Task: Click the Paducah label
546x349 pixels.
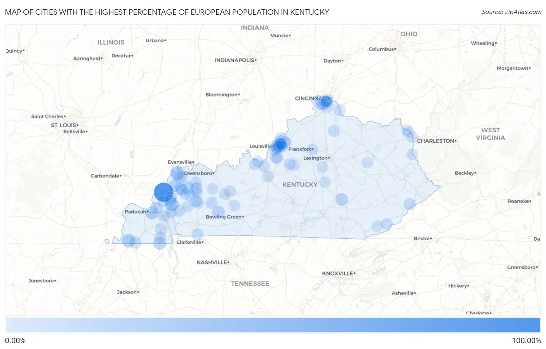Action: pyautogui.click(x=136, y=212)
